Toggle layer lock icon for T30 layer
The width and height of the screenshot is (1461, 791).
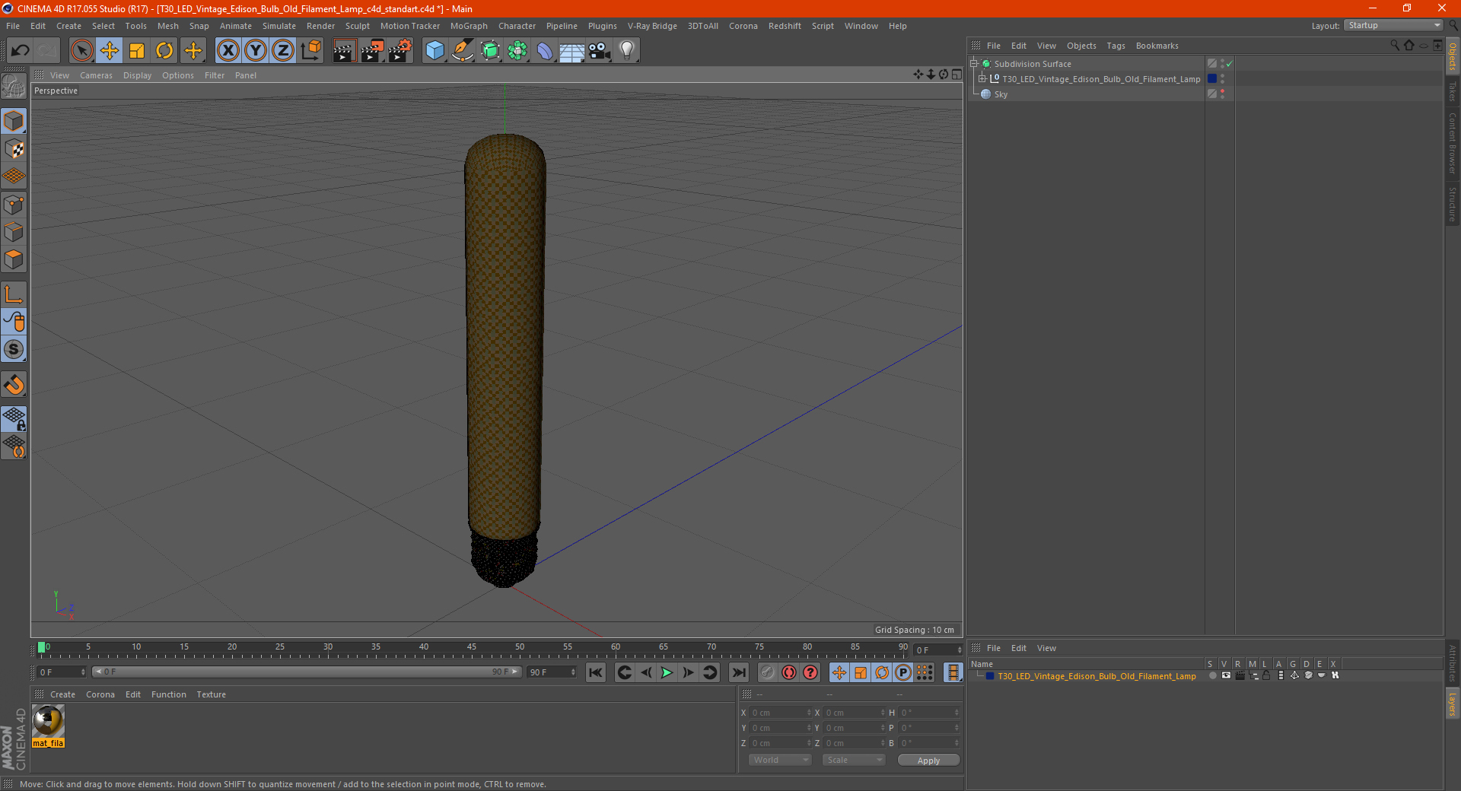[x=1266, y=675]
